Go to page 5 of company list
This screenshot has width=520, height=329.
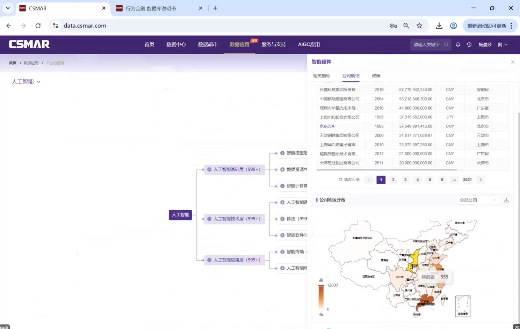(430, 180)
